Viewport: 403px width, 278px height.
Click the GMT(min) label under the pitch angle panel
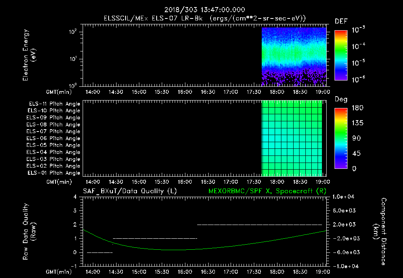pos(59,182)
